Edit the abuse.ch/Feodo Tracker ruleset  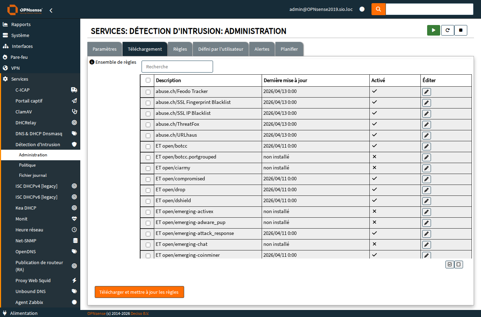click(426, 92)
